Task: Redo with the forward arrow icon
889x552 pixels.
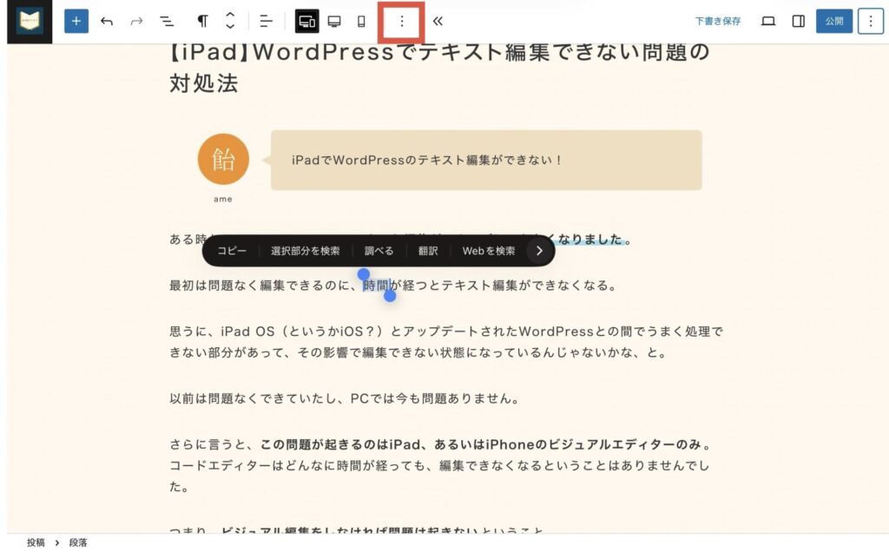Action: (x=136, y=22)
